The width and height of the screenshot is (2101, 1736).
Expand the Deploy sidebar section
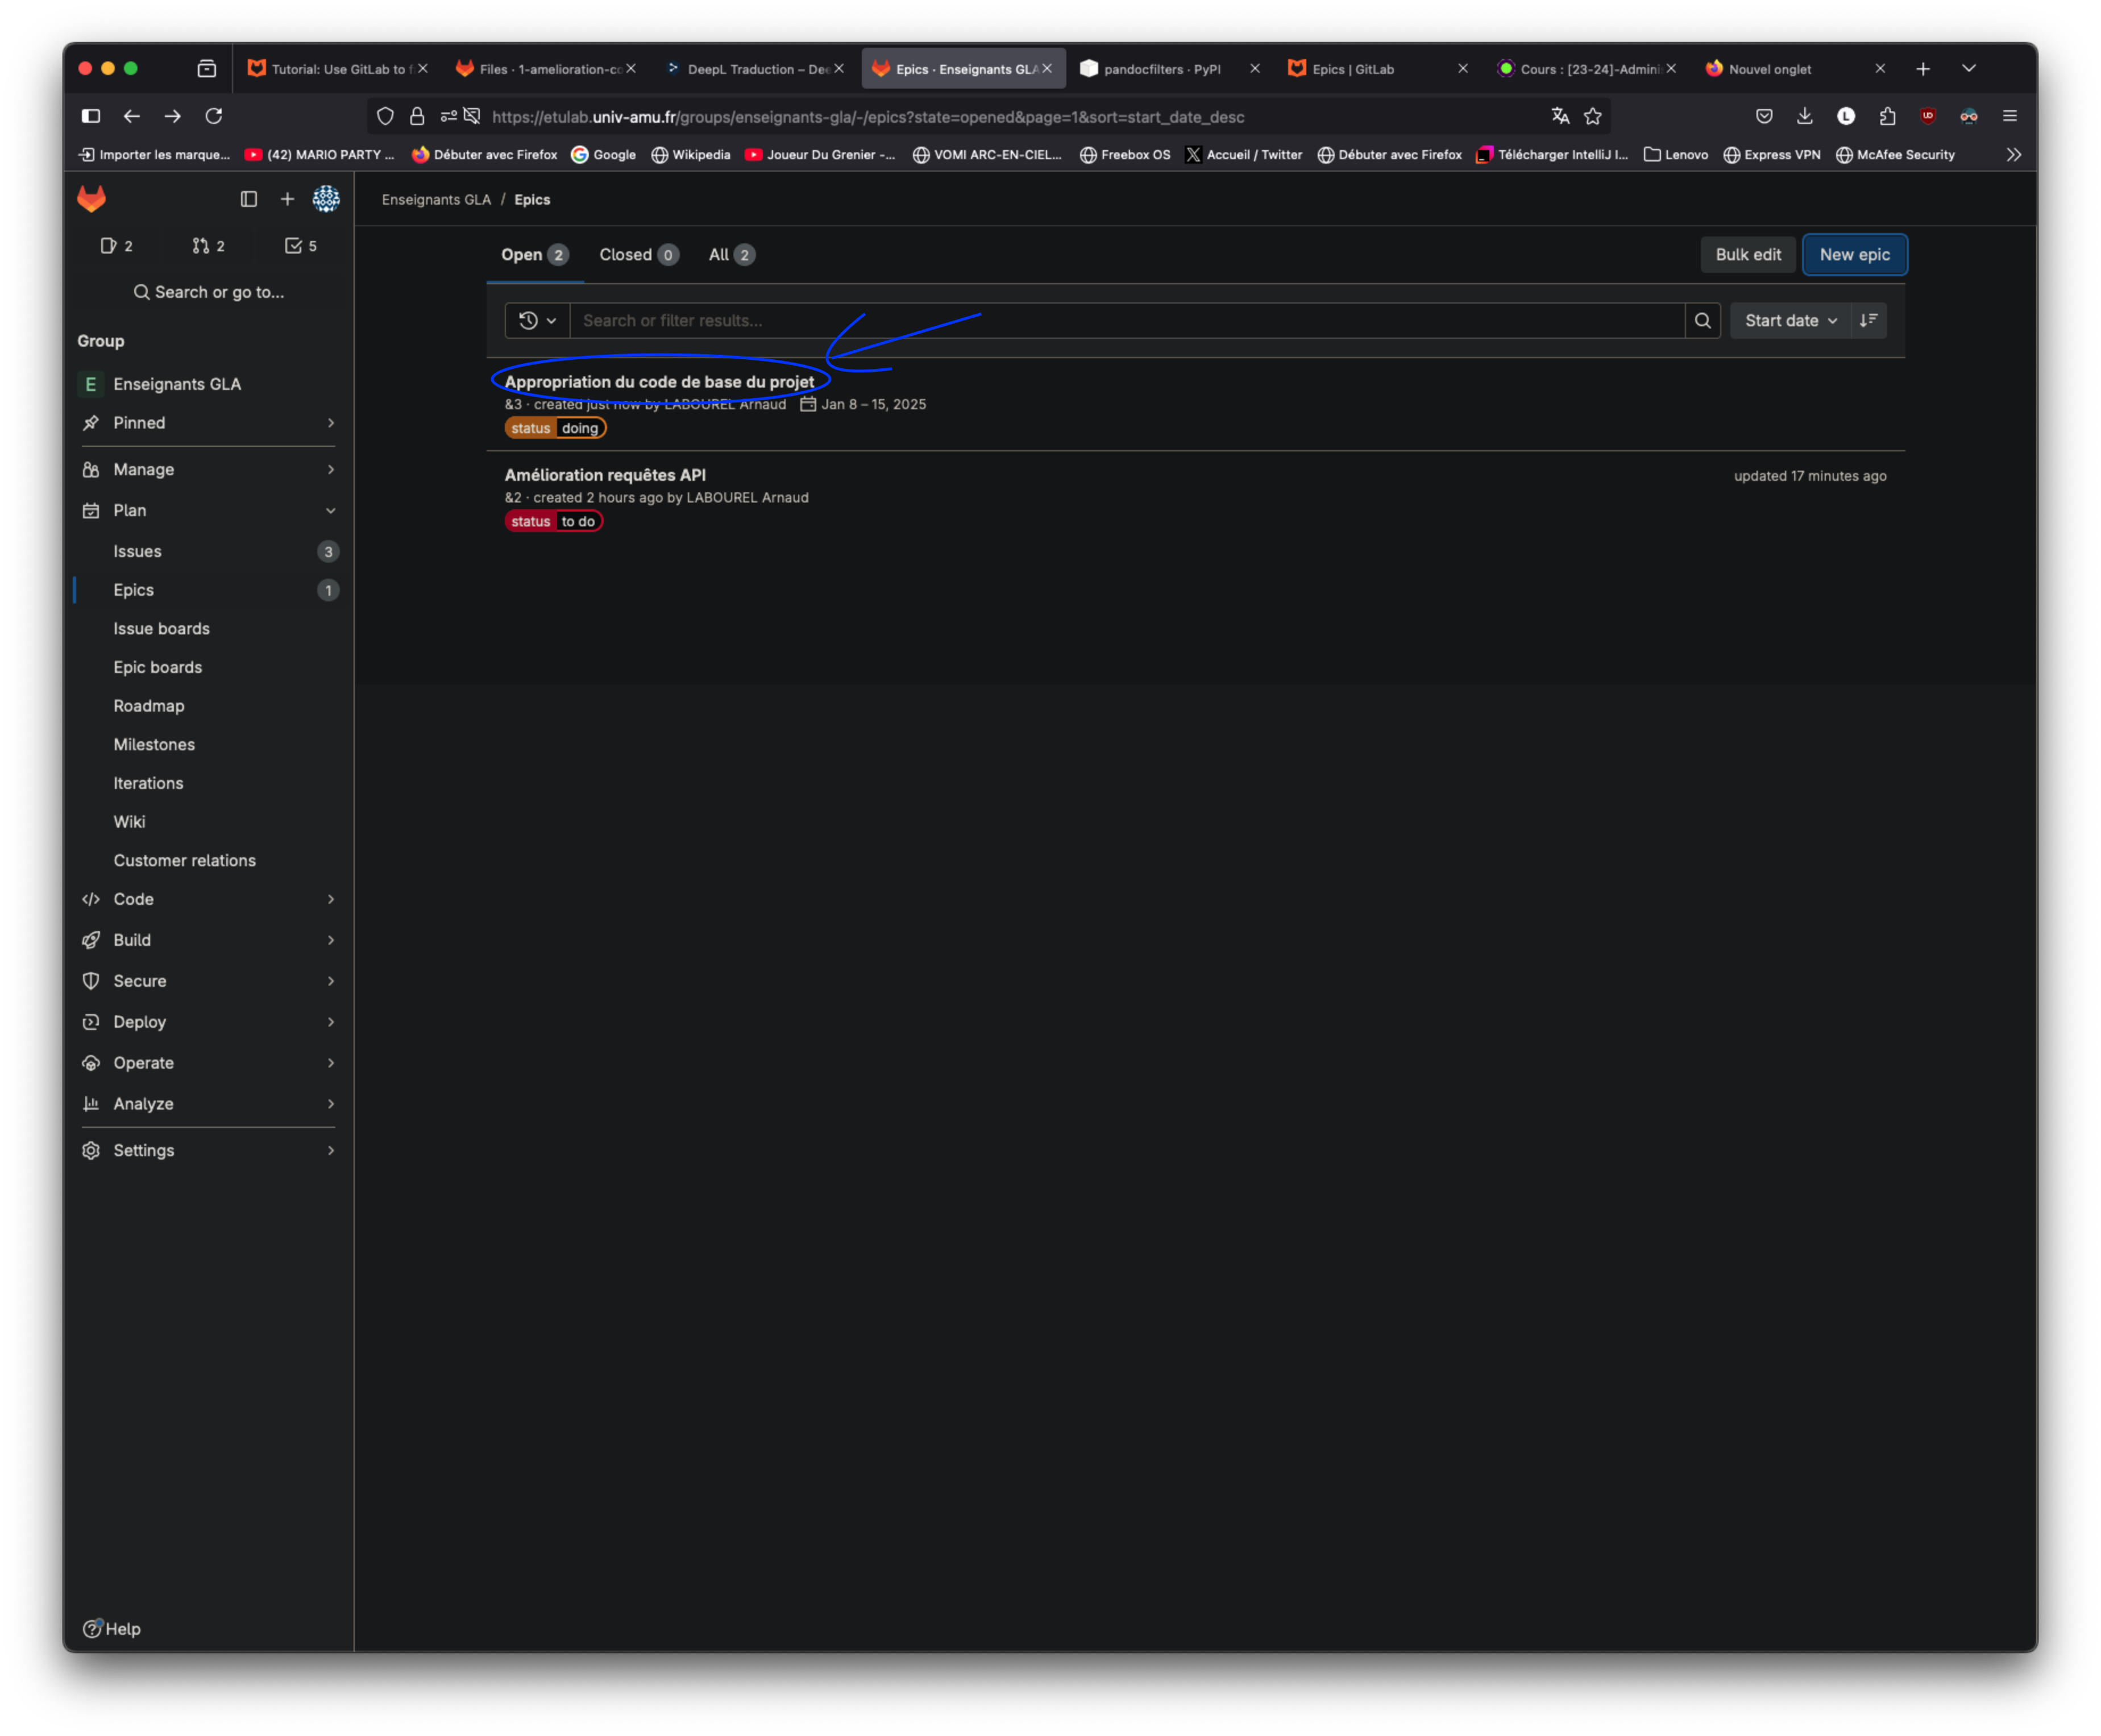click(x=208, y=1022)
